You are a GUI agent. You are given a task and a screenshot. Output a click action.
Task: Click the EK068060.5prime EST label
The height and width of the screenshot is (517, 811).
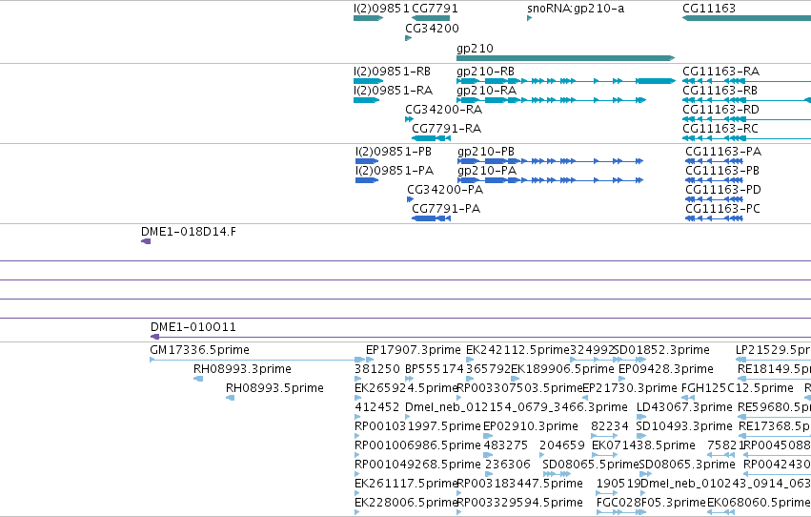click(x=759, y=504)
